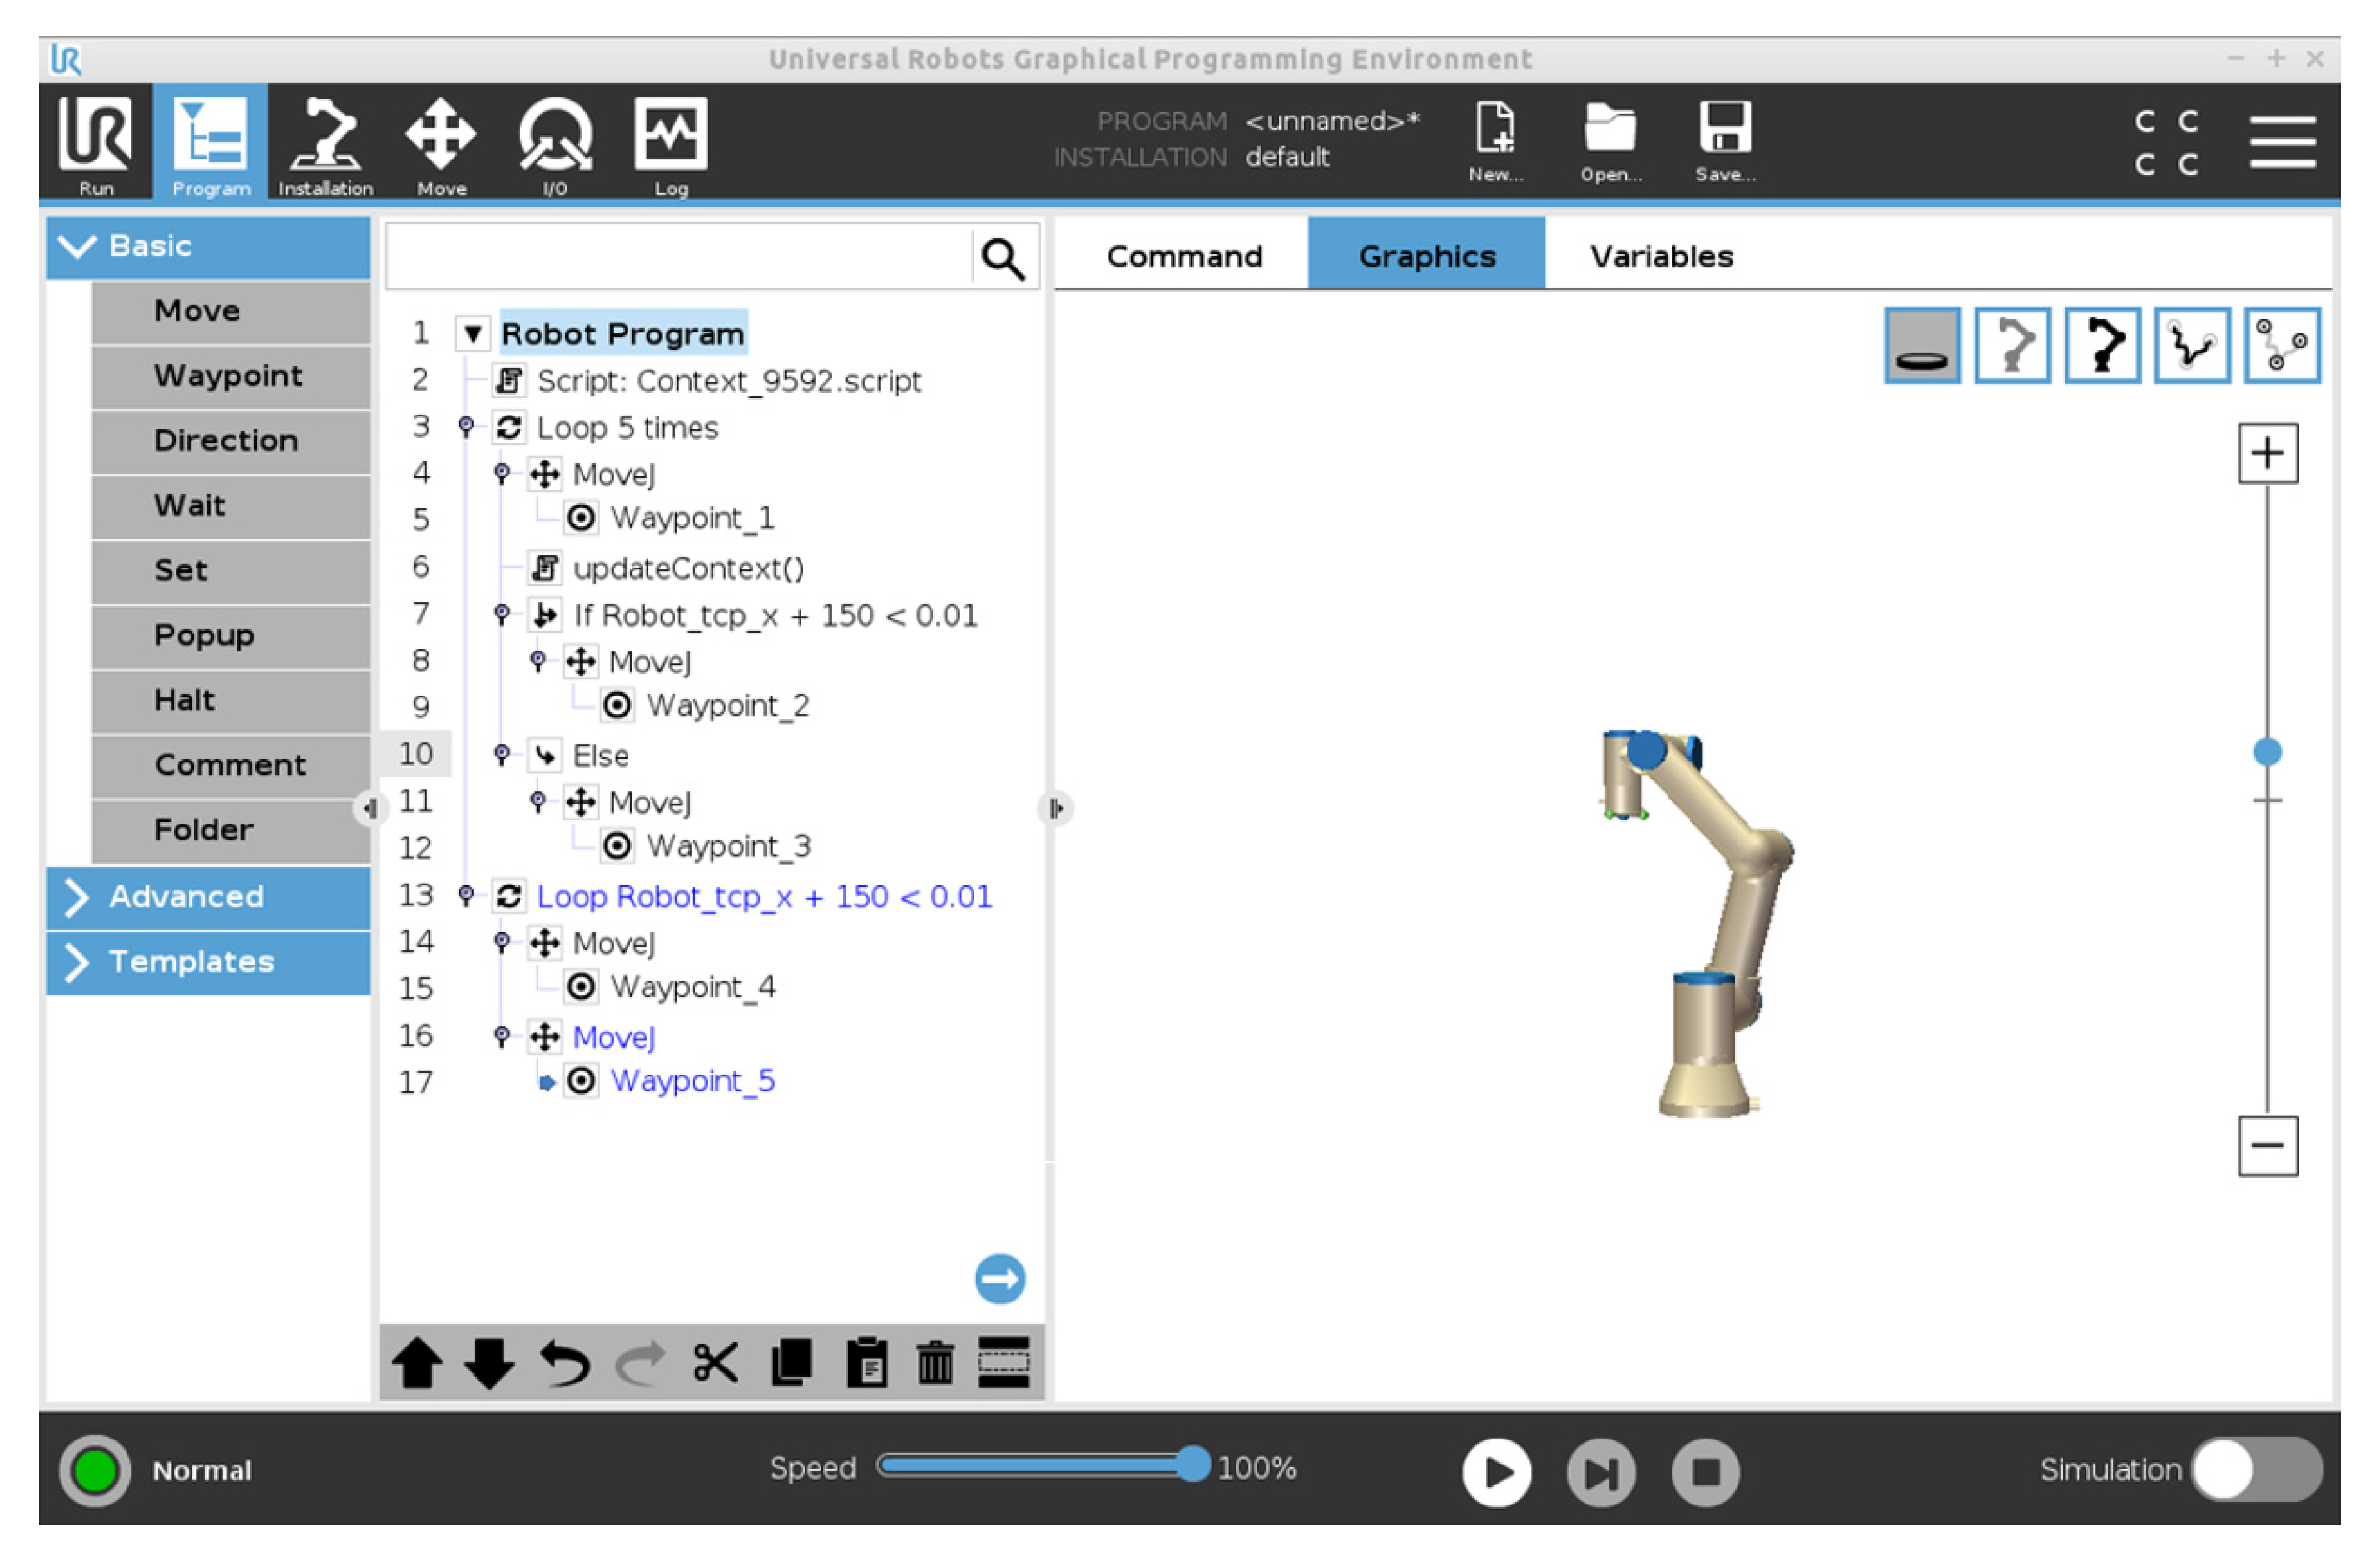The height and width of the screenshot is (1556, 2380).
Task: Move selected node up with arrow
Action: 417,1363
